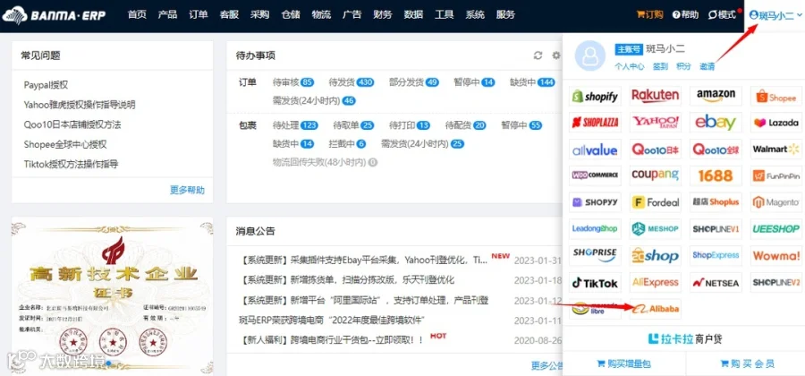Image resolution: width=805 pixels, height=376 pixels.
Task: Open the gear settings icon in 待办事项
Action: coord(556,56)
